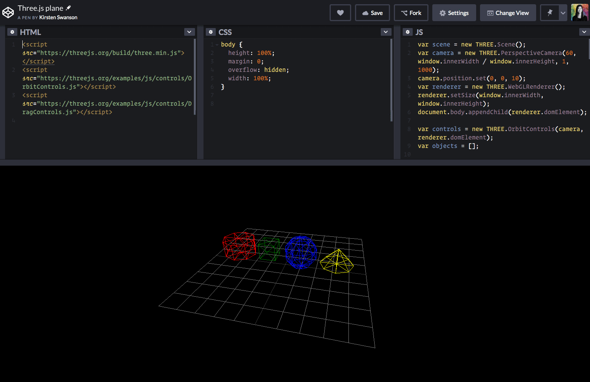Click the blue wireframe sphere

pos(301,252)
